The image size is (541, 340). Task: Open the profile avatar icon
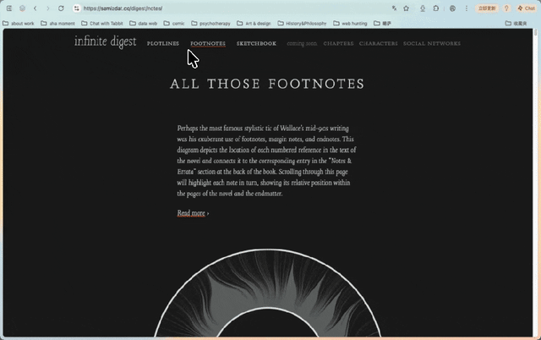click(x=453, y=8)
